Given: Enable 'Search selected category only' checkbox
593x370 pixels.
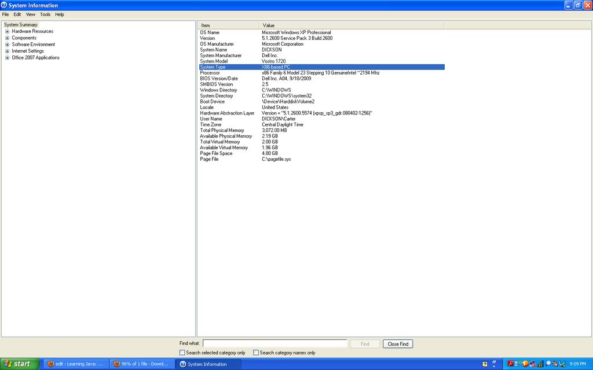Looking at the screenshot, I should pyautogui.click(x=182, y=353).
